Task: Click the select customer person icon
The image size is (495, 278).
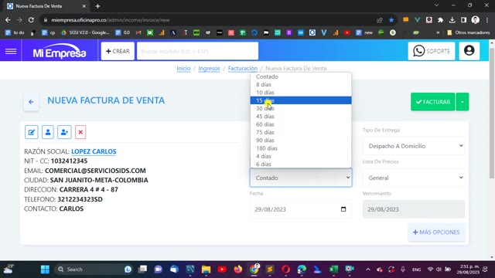Action: coord(48,132)
